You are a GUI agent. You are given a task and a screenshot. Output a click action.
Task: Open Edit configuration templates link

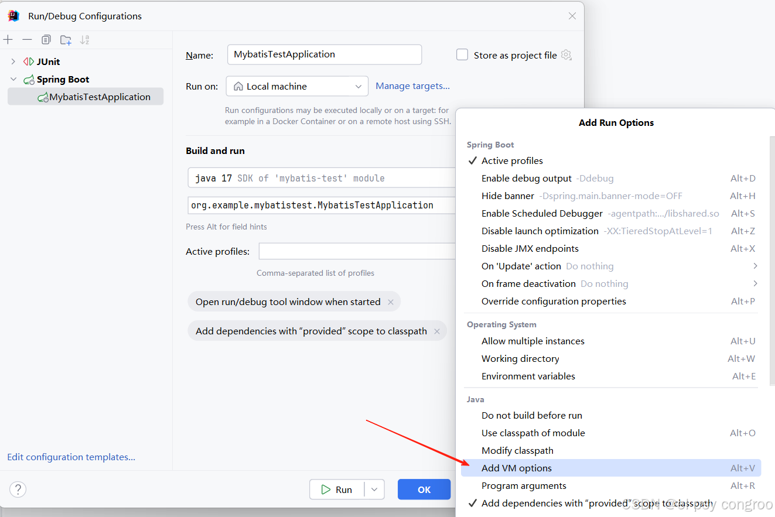[71, 457]
